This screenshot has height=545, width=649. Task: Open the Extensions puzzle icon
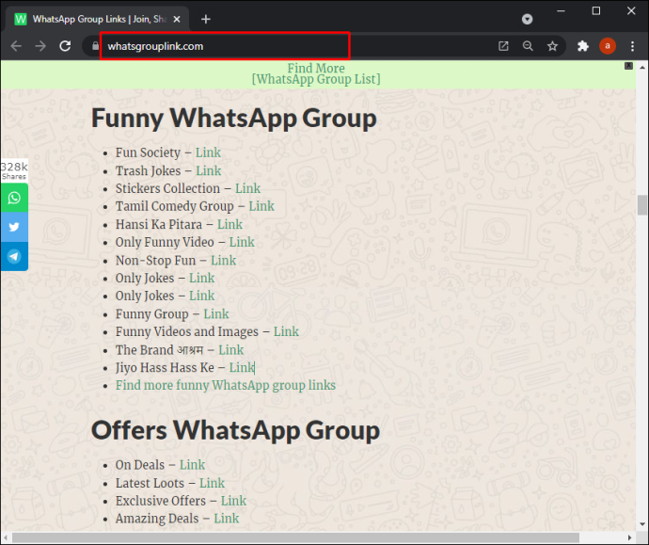(583, 46)
